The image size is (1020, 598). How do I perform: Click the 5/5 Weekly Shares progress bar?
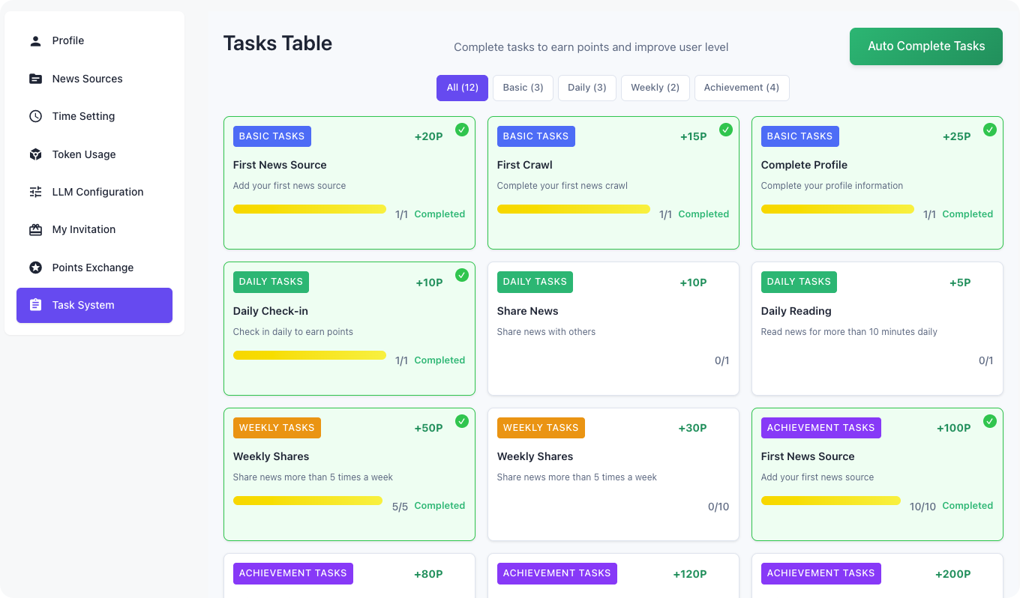pyautogui.click(x=308, y=501)
